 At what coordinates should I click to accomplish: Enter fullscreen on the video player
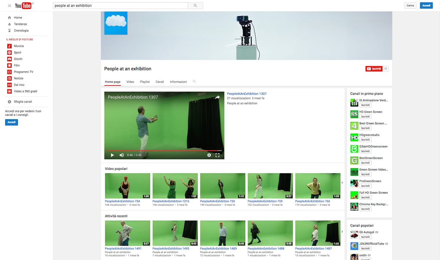(217, 155)
